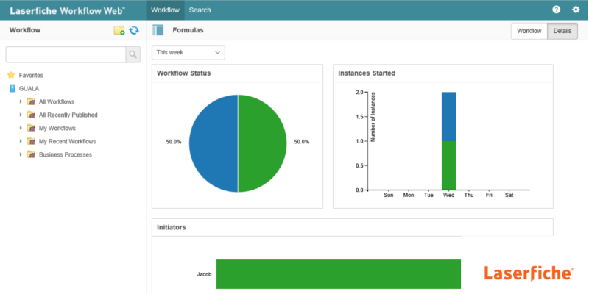This screenshot has height=294, width=589.
Task: Expand the My Workflows node
Action: point(21,128)
